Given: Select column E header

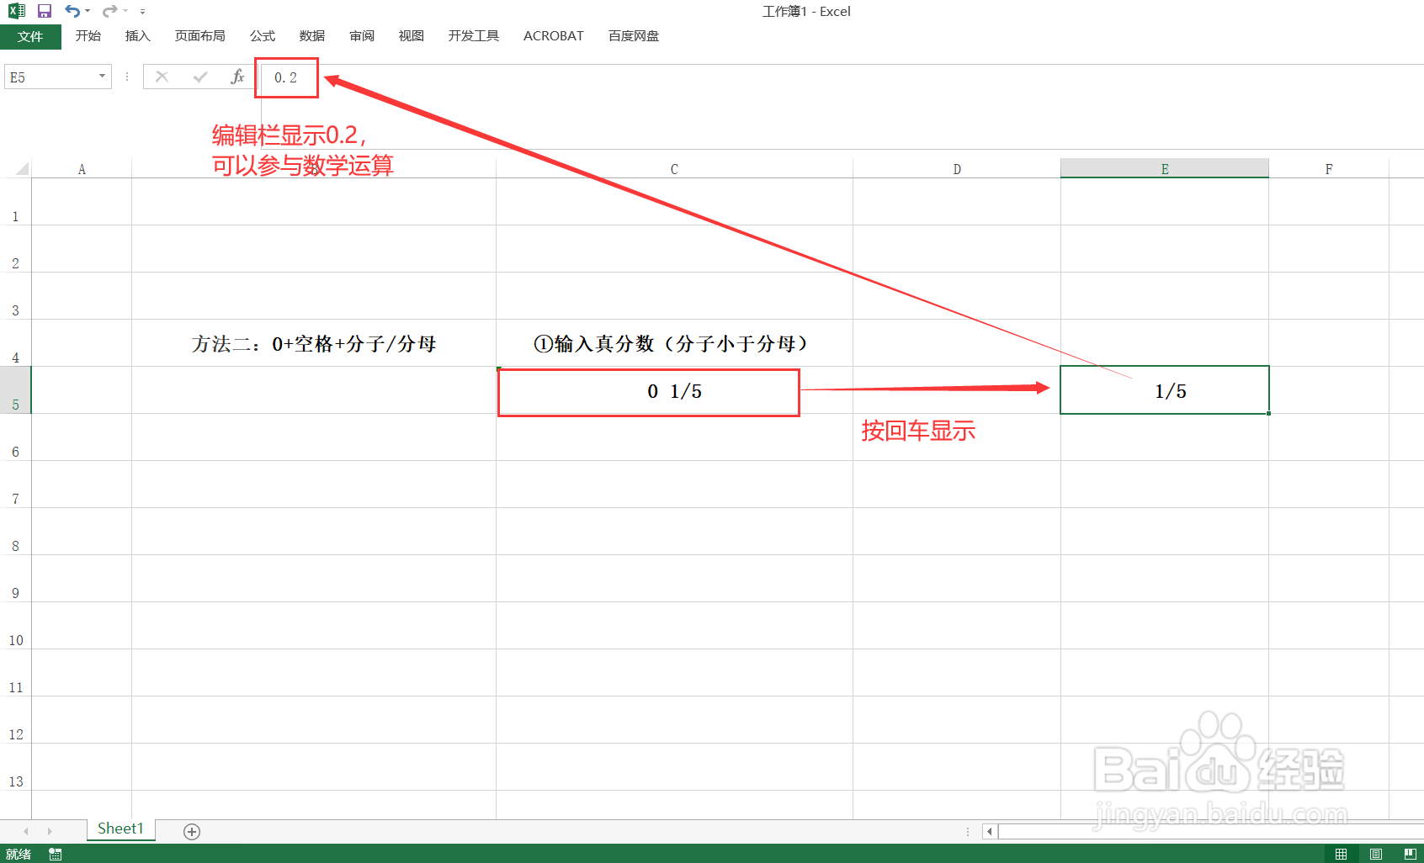Looking at the screenshot, I should coord(1165,169).
